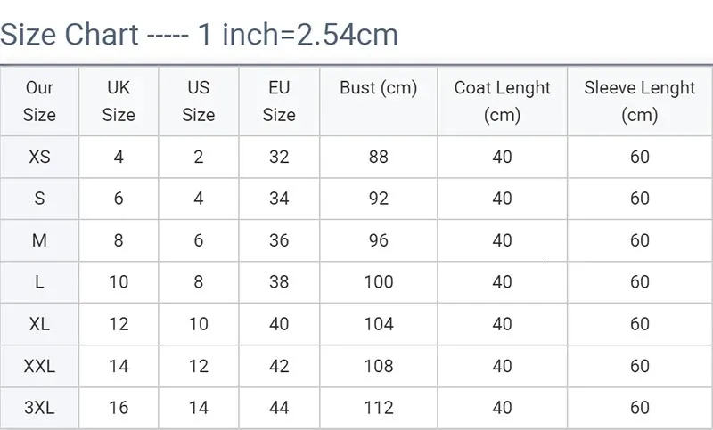713x430 pixels.
Task: Select bust value 112 in 3XL row
Action: [378, 407]
